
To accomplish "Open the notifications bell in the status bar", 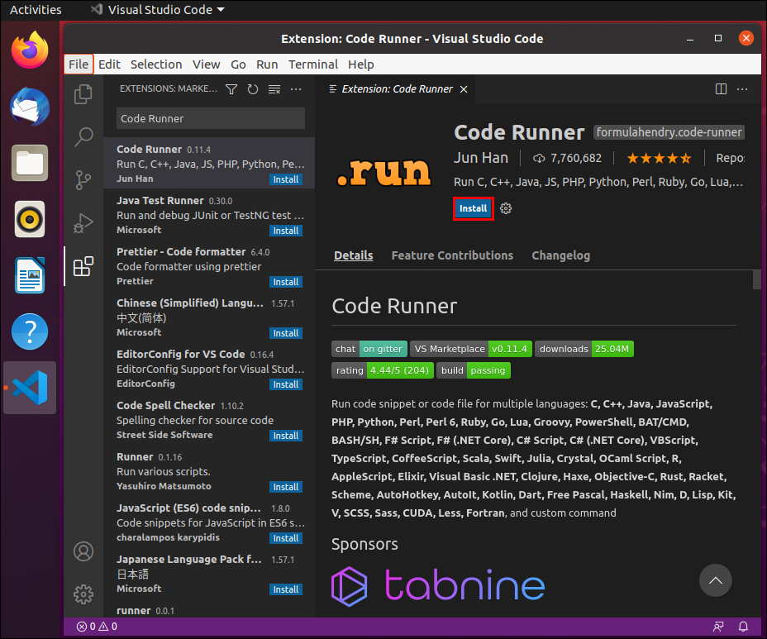I will (743, 627).
